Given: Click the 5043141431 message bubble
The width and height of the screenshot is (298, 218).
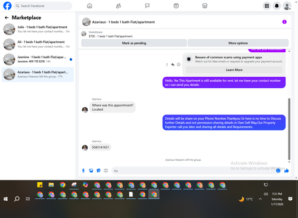Looking at the screenshot, I should [x=100, y=147].
